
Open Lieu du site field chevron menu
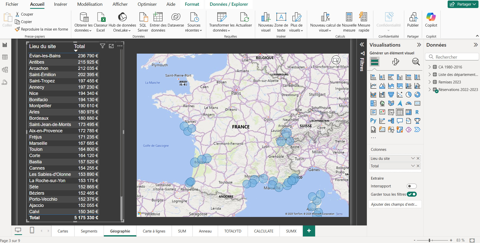tap(413, 158)
